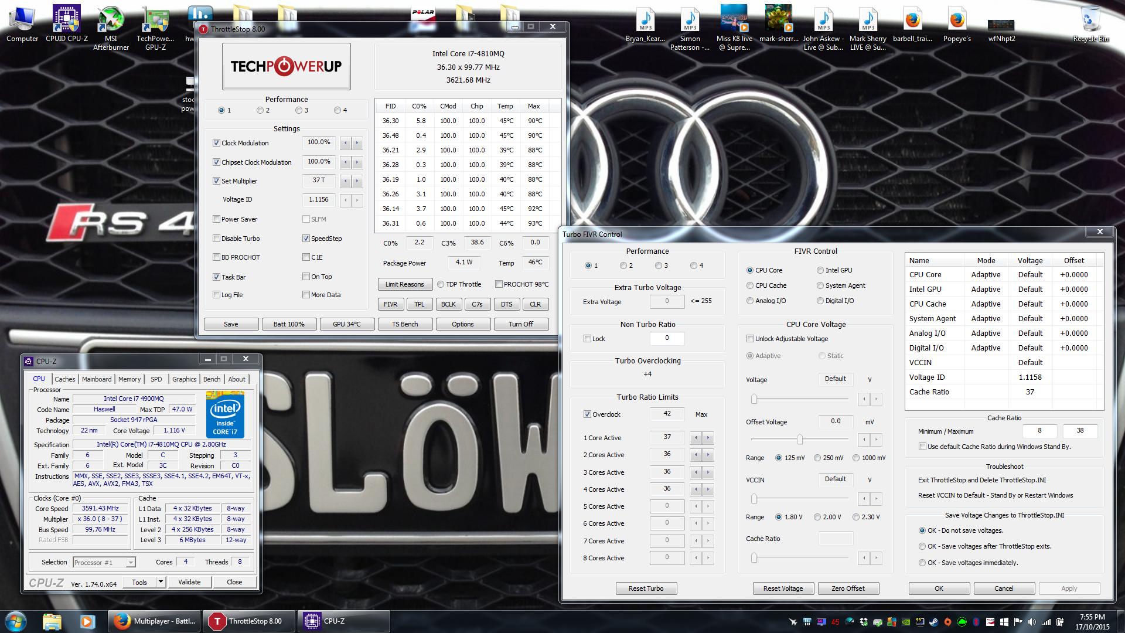Click FIVR button in ThrottleStop
1125x633 pixels.
(390, 304)
